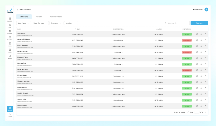Open the CRM sidebar icon
Image resolution: width=216 pixels, height=126 pixels.
(x=10, y=26)
